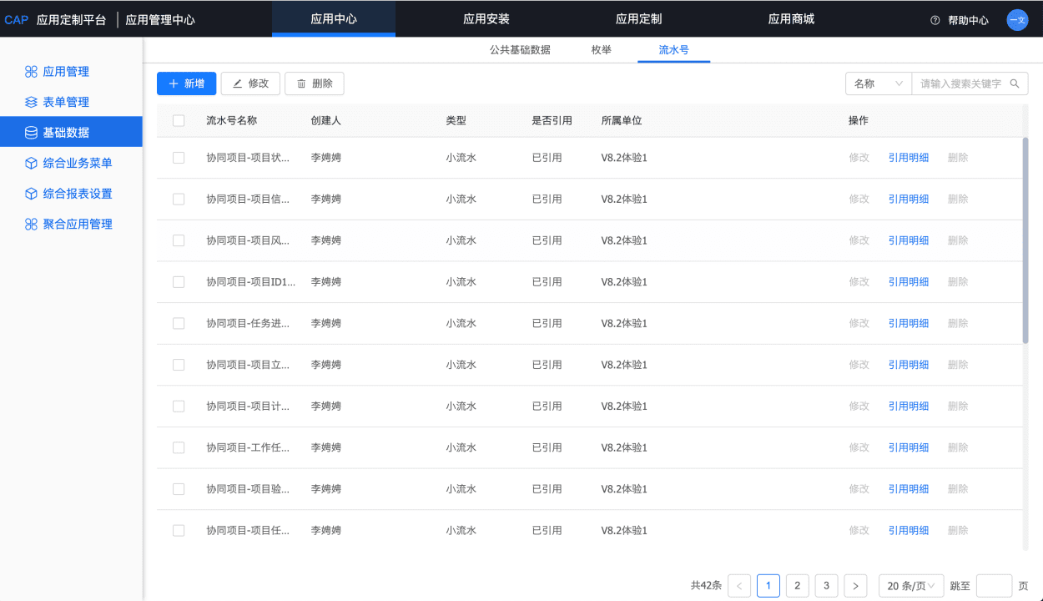Viewport: 1043px width, 601px height.
Task: Go to next page arrow
Action: (855, 586)
